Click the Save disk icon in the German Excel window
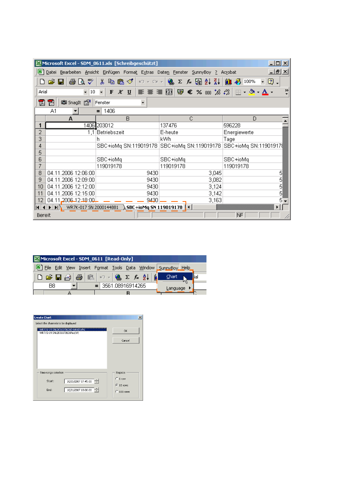This screenshot has width=349, height=494. coord(61,82)
